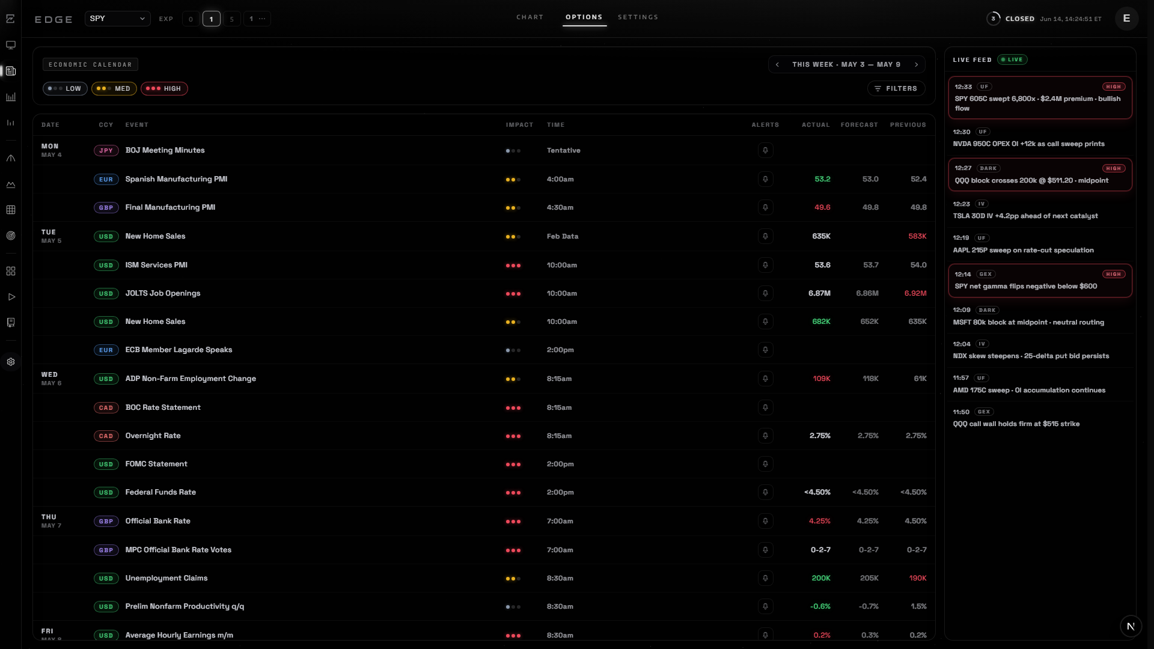Set alert bell for Unemployment Claims
This screenshot has height=649, width=1154.
coord(765,578)
